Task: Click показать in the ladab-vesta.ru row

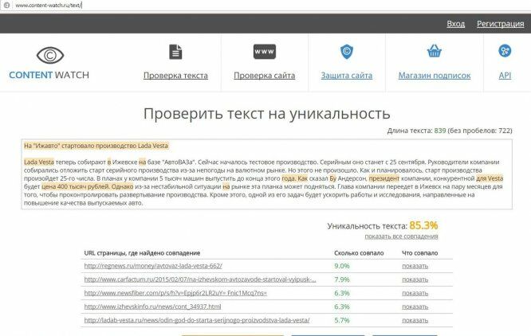Action: tap(415, 320)
